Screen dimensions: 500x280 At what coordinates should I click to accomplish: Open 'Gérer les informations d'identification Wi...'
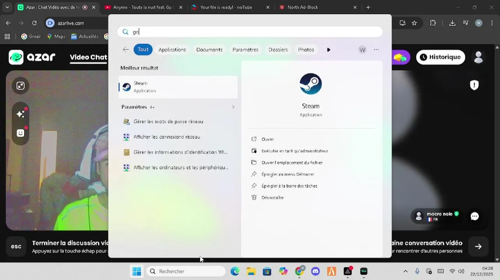click(178, 152)
